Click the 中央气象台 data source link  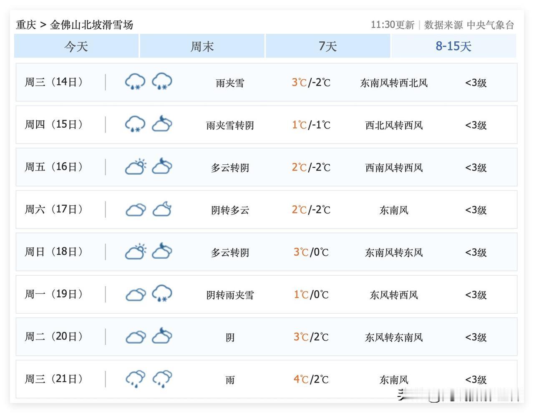[x=490, y=25]
